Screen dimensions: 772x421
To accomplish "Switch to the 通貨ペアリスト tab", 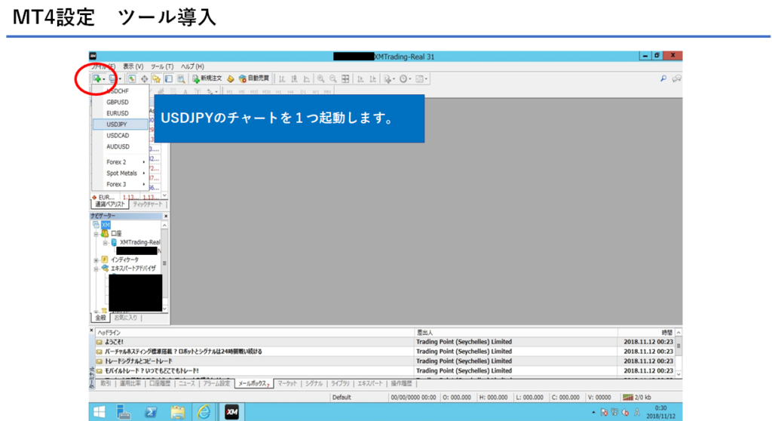I will (110, 204).
